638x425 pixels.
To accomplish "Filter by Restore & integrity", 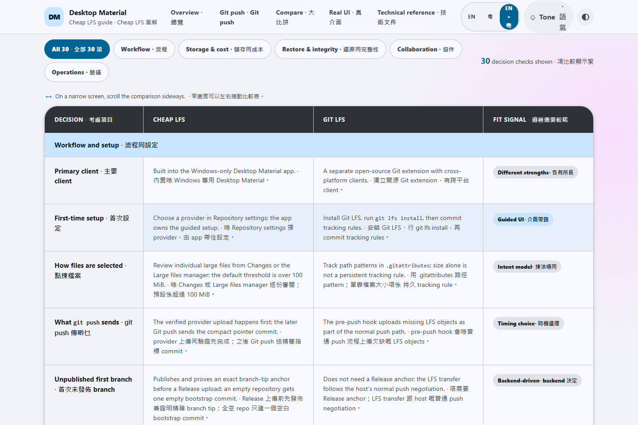I will [331, 49].
